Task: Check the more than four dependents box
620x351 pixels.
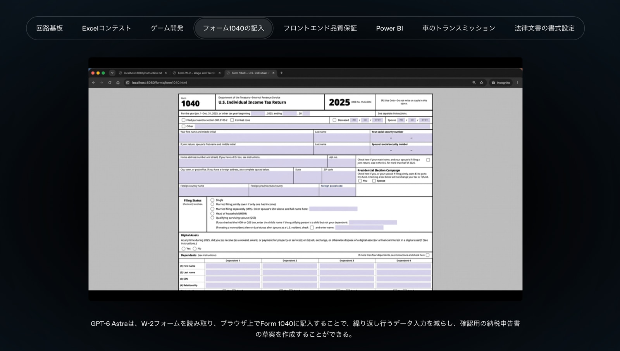Action: click(428, 255)
